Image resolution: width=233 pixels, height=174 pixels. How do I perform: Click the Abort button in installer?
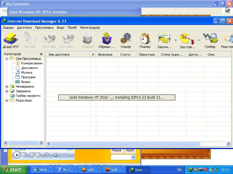click(x=130, y=150)
